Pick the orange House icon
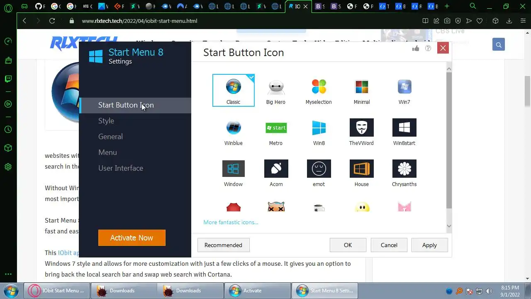The width and height of the screenshot is (531, 299). click(x=362, y=173)
